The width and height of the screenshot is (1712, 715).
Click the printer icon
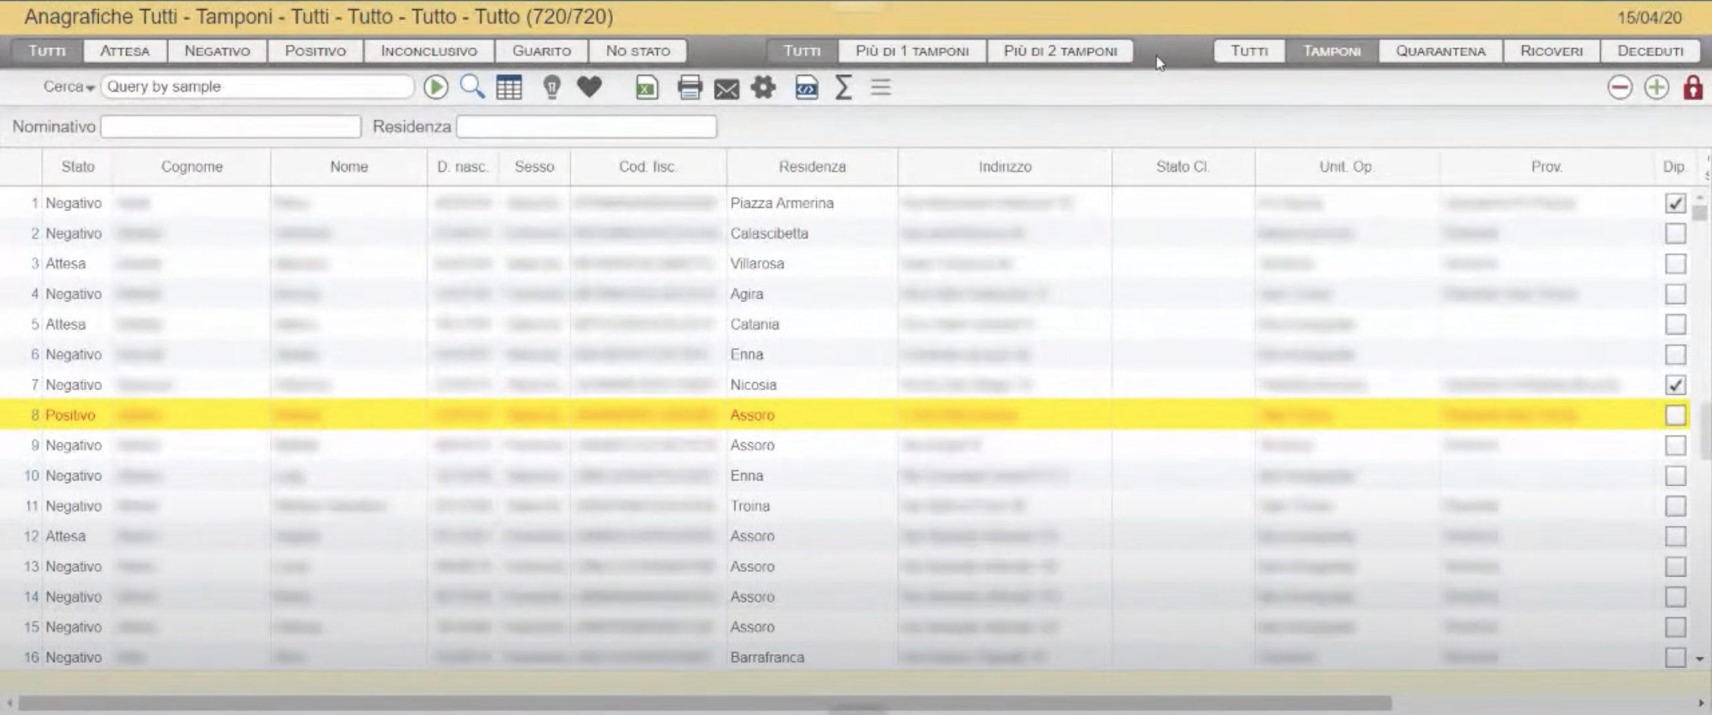point(690,88)
